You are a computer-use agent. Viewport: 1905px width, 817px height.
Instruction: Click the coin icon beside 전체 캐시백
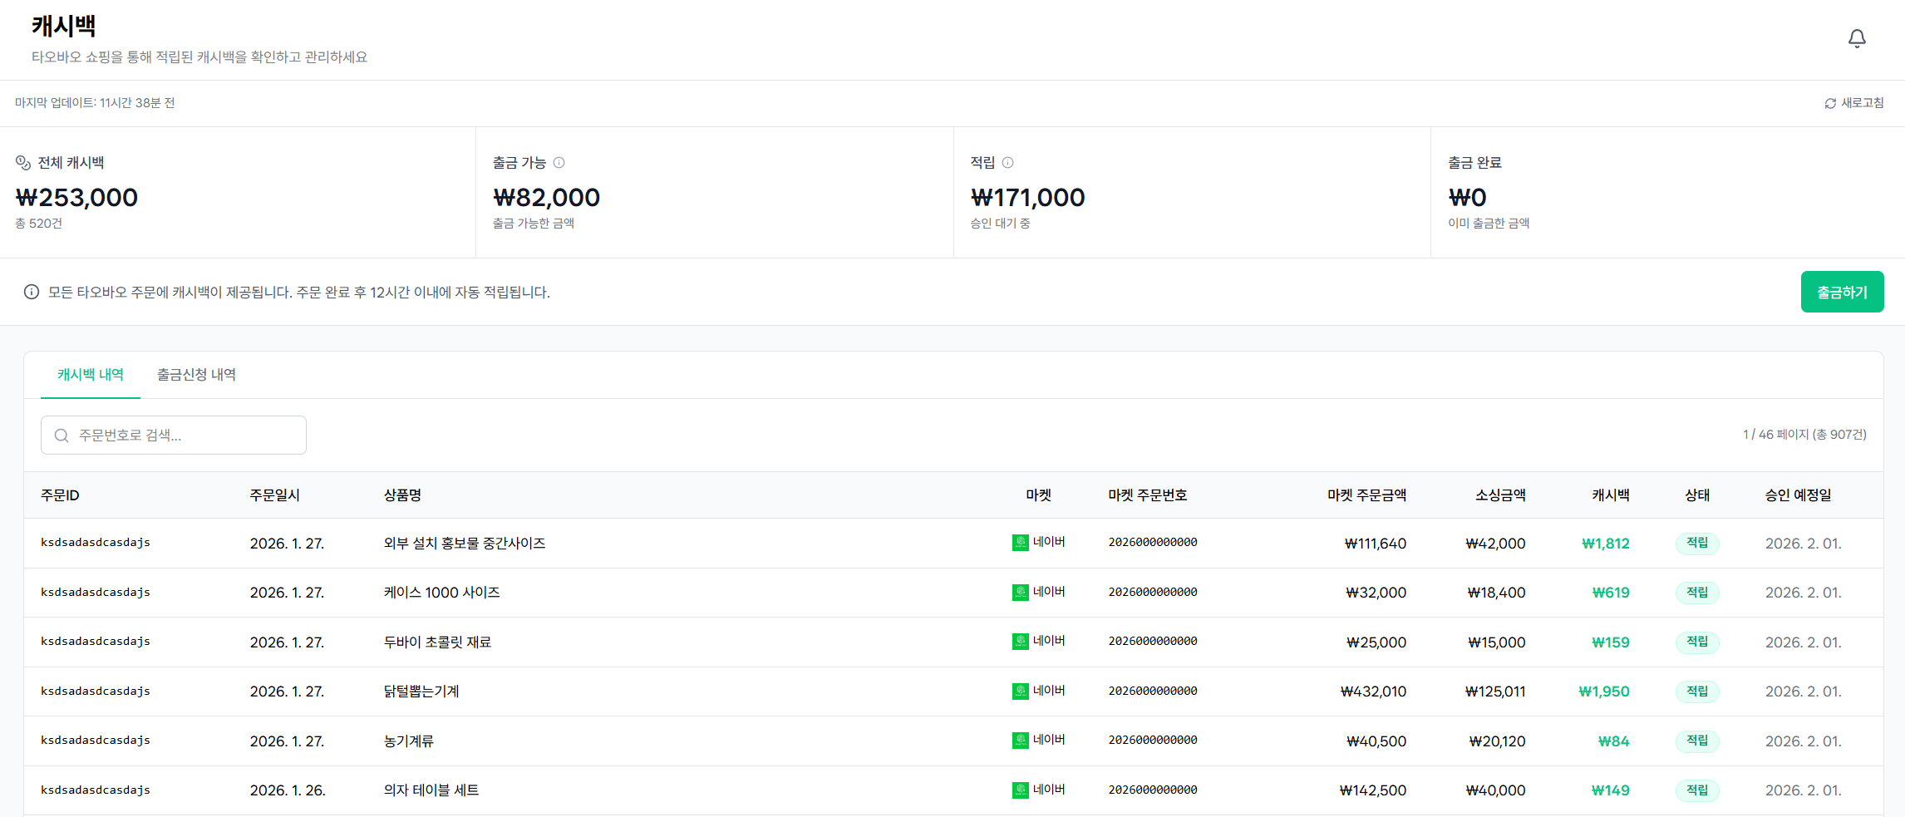(23, 163)
